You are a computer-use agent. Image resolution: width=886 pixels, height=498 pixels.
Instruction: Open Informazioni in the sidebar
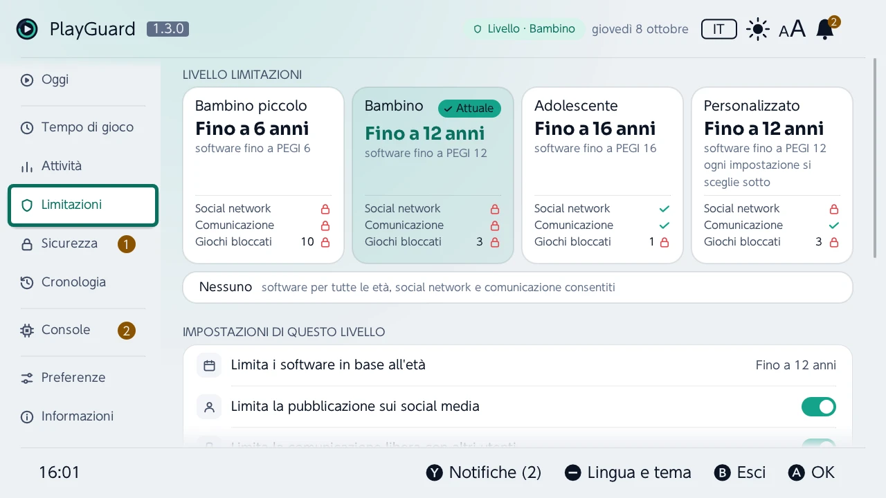click(x=83, y=416)
